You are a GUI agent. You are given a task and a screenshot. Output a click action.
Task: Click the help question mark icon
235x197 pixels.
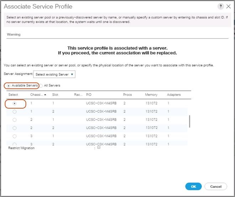point(220,6)
